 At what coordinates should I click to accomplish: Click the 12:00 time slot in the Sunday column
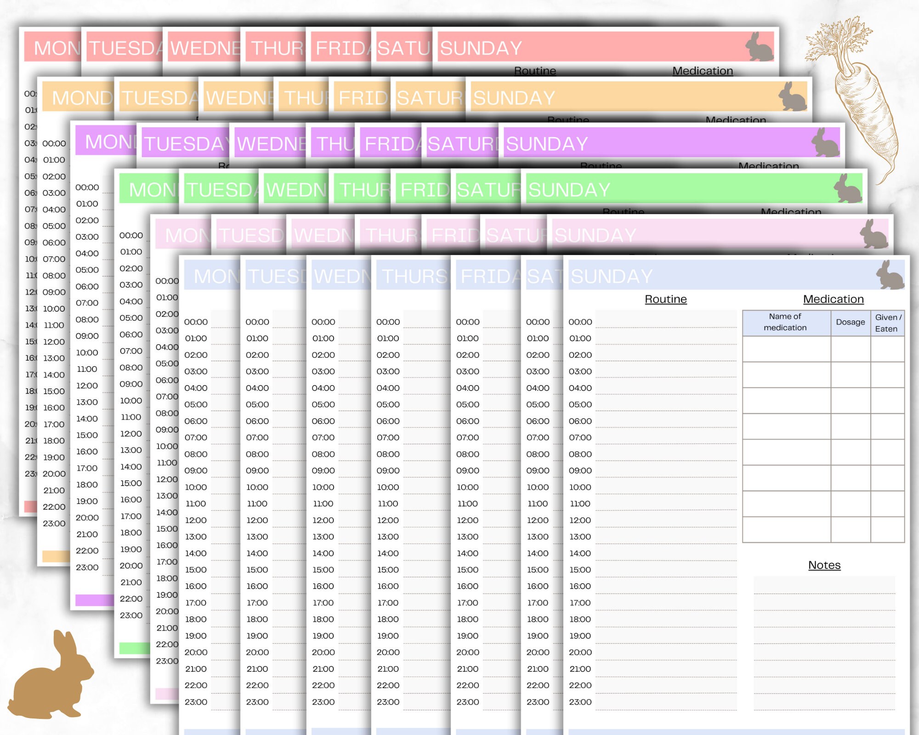(580, 520)
